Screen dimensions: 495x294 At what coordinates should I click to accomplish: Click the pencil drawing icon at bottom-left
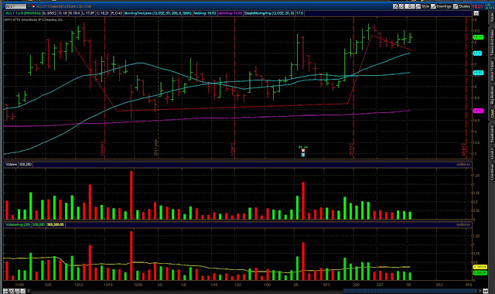pyautogui.click(x=22, y=291)
